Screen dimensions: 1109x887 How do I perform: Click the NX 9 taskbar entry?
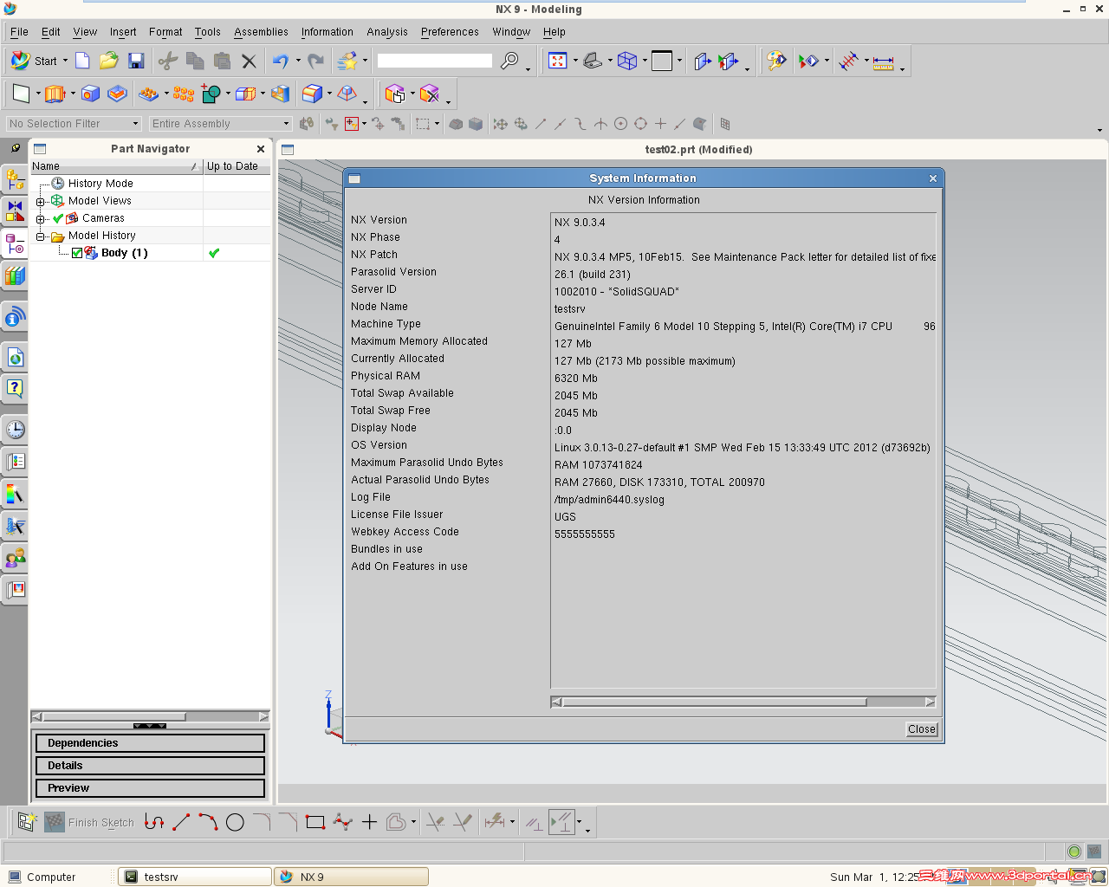tap(351, 877)
